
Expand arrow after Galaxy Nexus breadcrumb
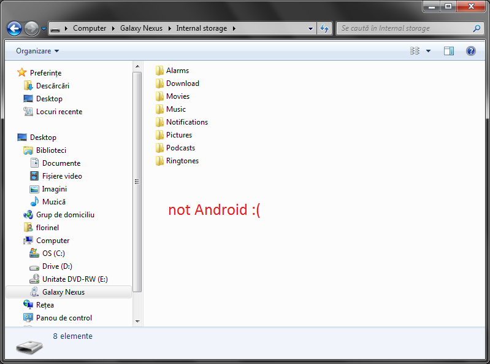tap(169, 28)
